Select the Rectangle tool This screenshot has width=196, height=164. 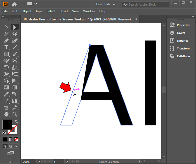point(6,54)
